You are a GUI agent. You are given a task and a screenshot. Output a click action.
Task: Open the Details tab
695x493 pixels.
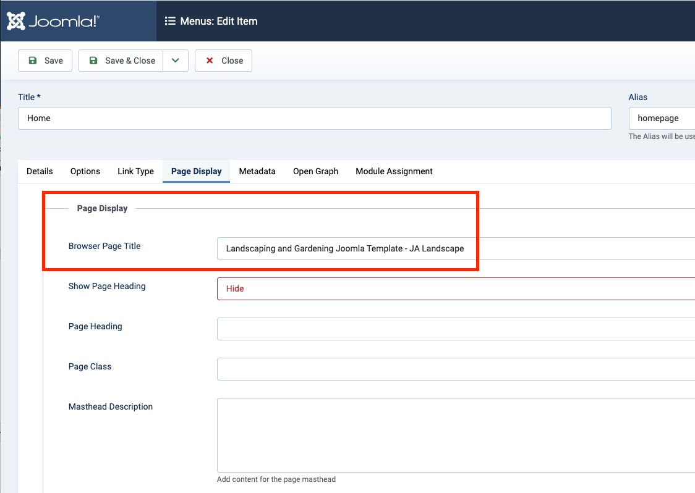40,171
